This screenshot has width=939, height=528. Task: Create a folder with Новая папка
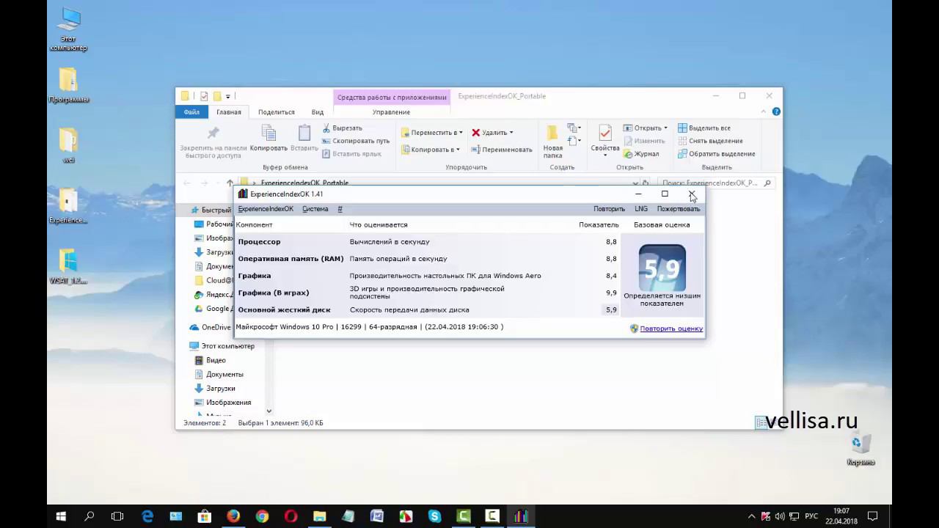552,141
